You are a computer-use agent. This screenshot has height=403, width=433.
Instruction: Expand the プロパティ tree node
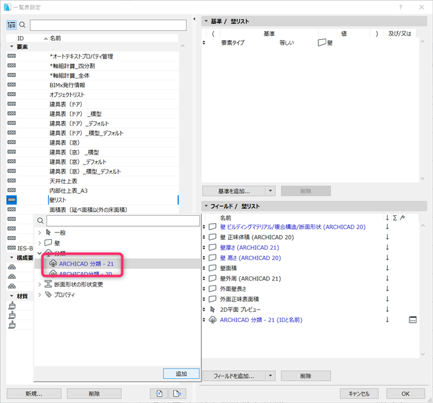click(40, 294)
